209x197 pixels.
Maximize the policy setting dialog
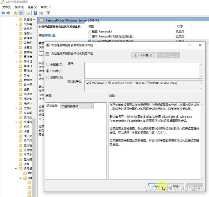click(x=189, y=45)
